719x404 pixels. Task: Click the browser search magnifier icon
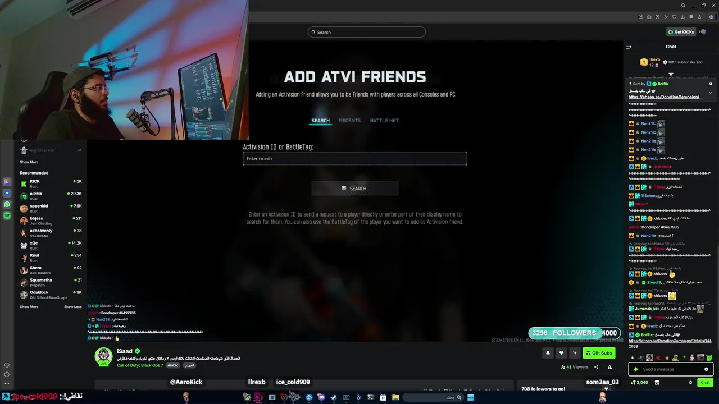coord(683,6)
